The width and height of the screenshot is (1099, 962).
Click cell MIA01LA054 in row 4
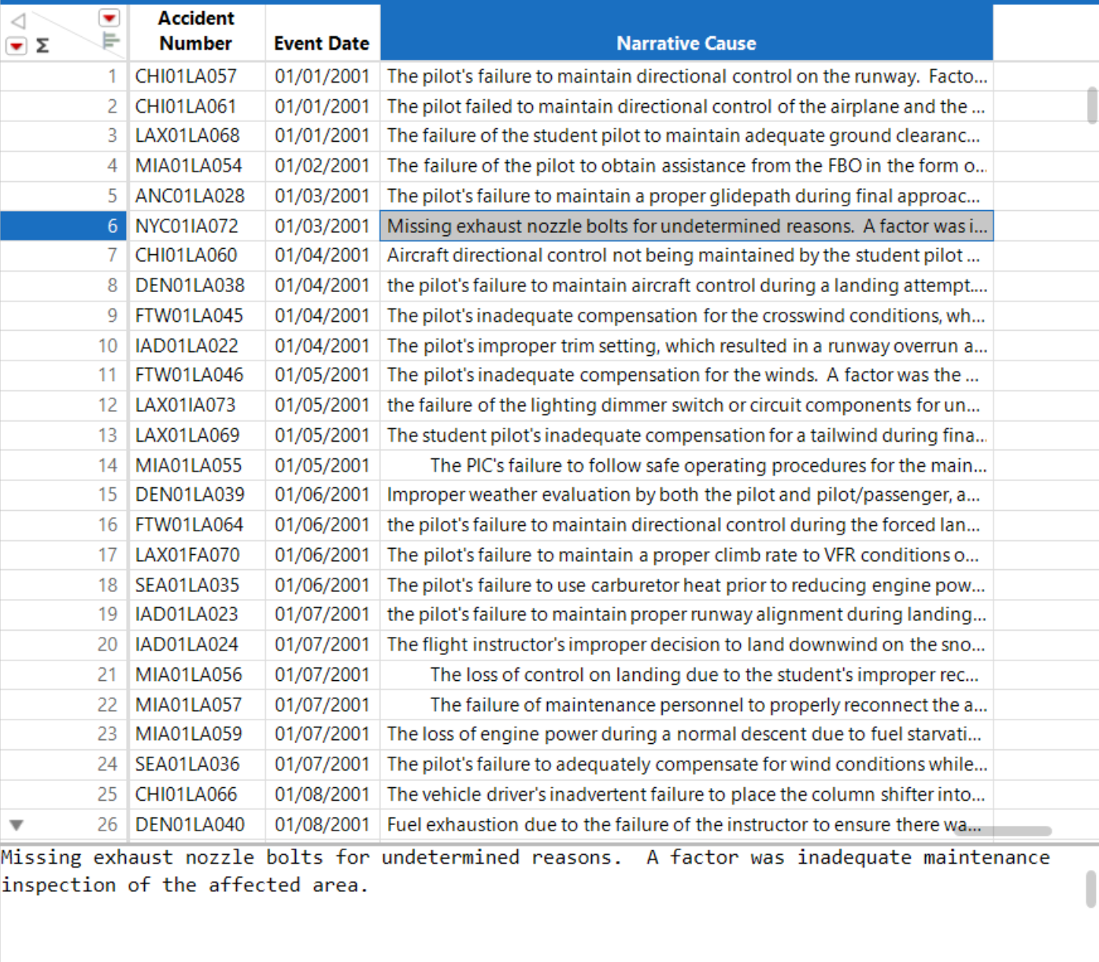[187, 165]
